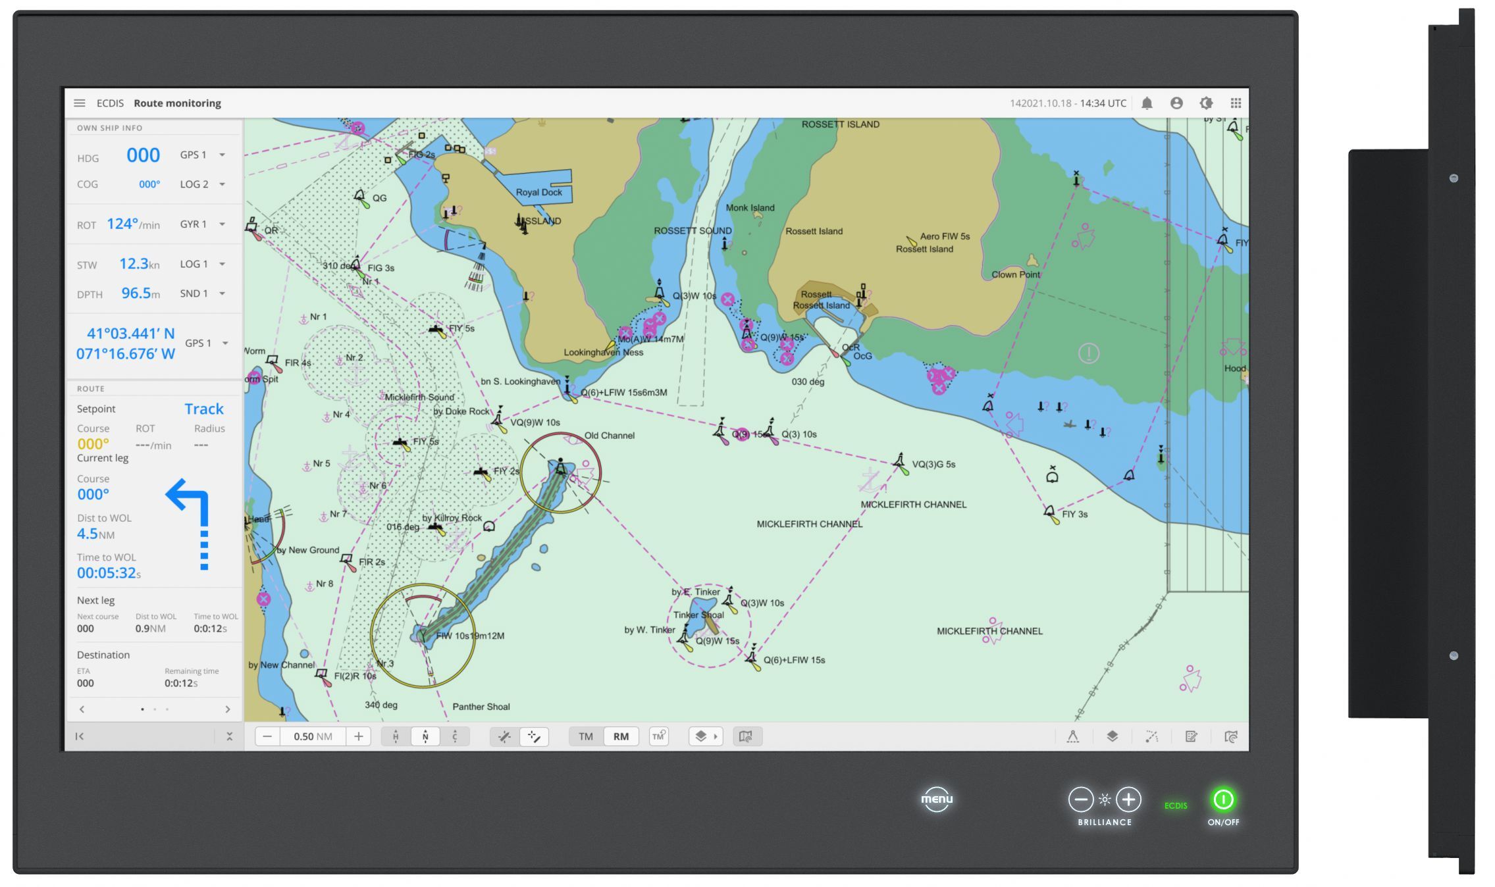Expand the HDG GPS 1 source dropdown
Image resolution: width=1495 pixels, height=887 pixels.
click(223, 155)
